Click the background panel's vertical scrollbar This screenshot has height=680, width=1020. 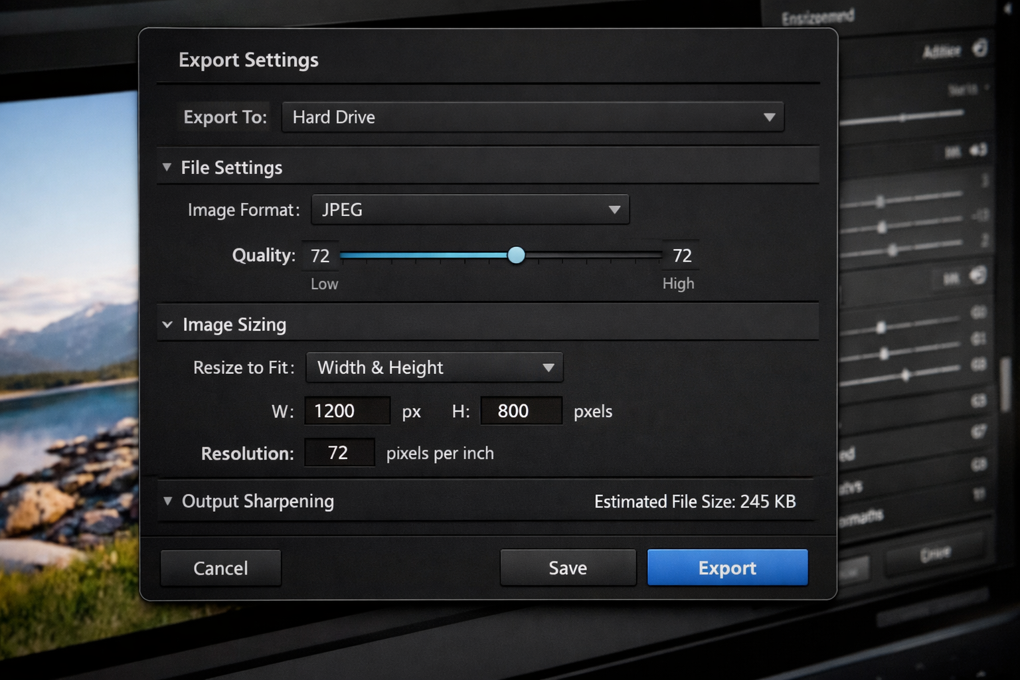pos(1005,379)
